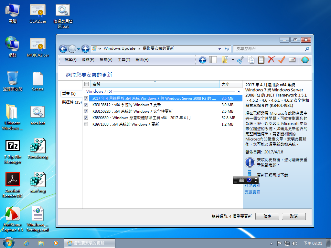Image resolution: width=331 pixels, height=248 pixels.
Task: Sort updates by the 大小 column header
Action: (x=231, y=84)
